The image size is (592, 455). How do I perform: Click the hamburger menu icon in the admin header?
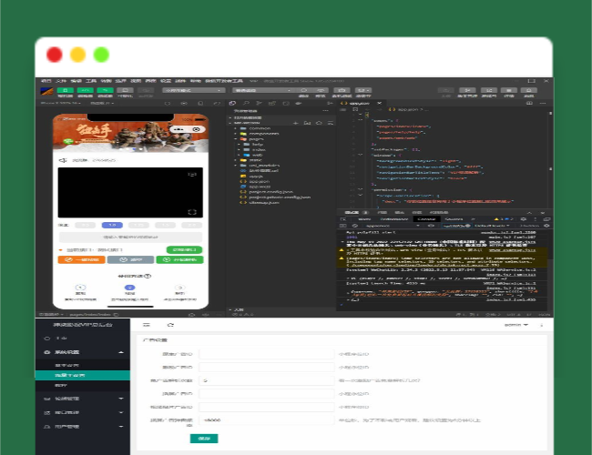(146, 324)
